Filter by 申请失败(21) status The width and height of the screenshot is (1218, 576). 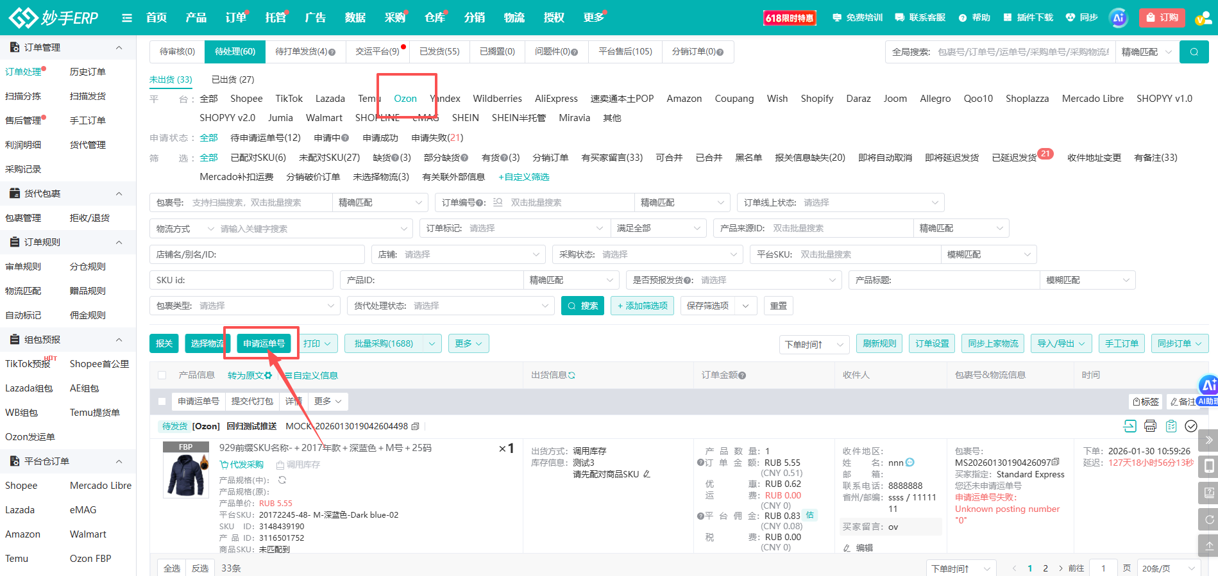[x=437, y=138]
